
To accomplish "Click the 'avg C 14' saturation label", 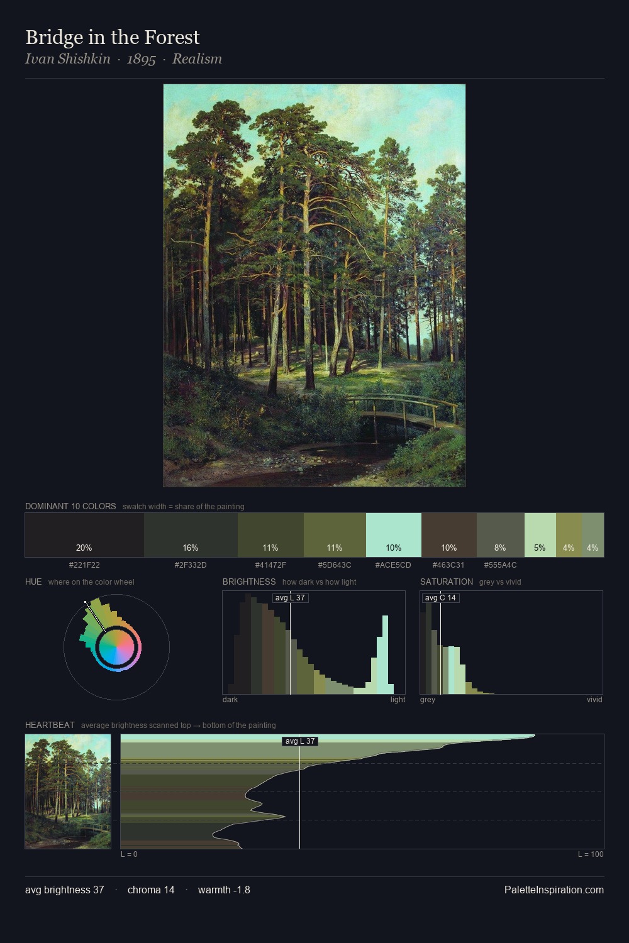I will click(440, 598).
